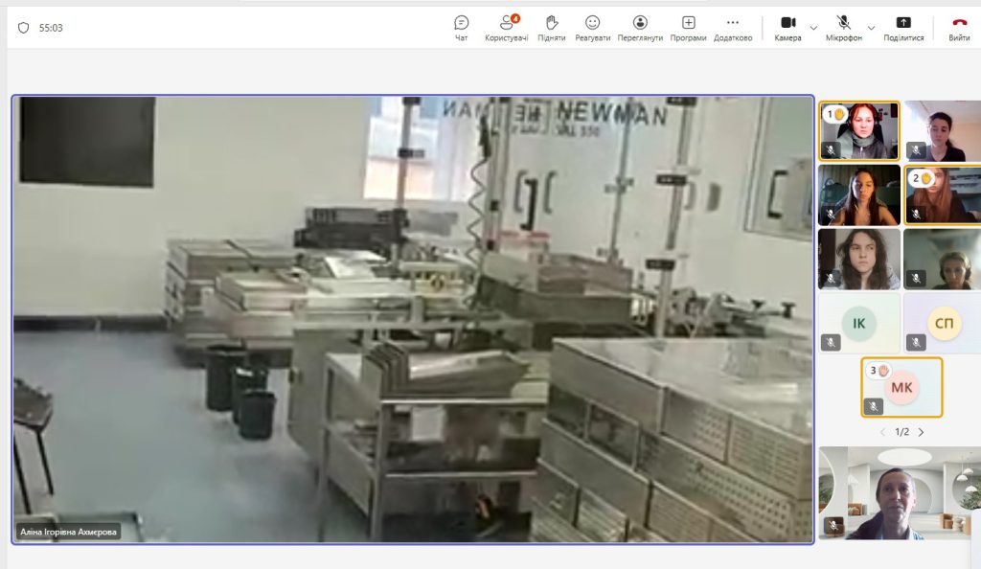Open Програми apps menu

coord(688,28)
